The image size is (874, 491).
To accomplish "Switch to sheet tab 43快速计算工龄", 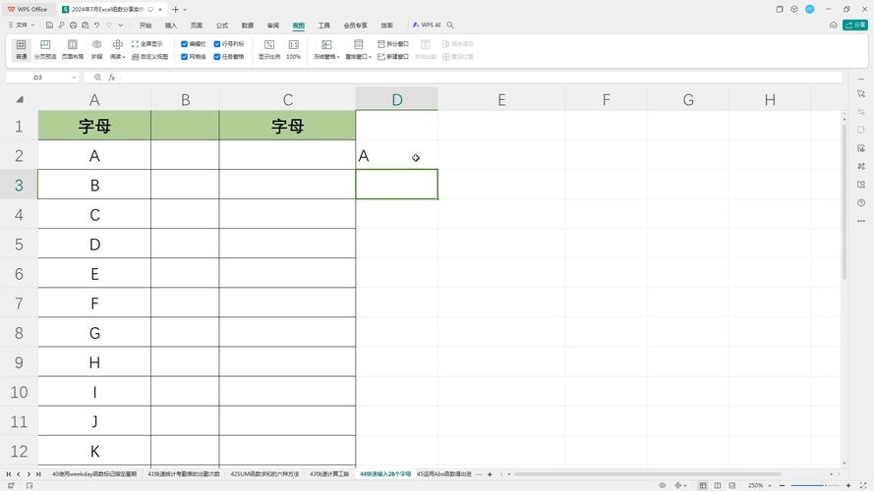I will click(x=330, y=474).
